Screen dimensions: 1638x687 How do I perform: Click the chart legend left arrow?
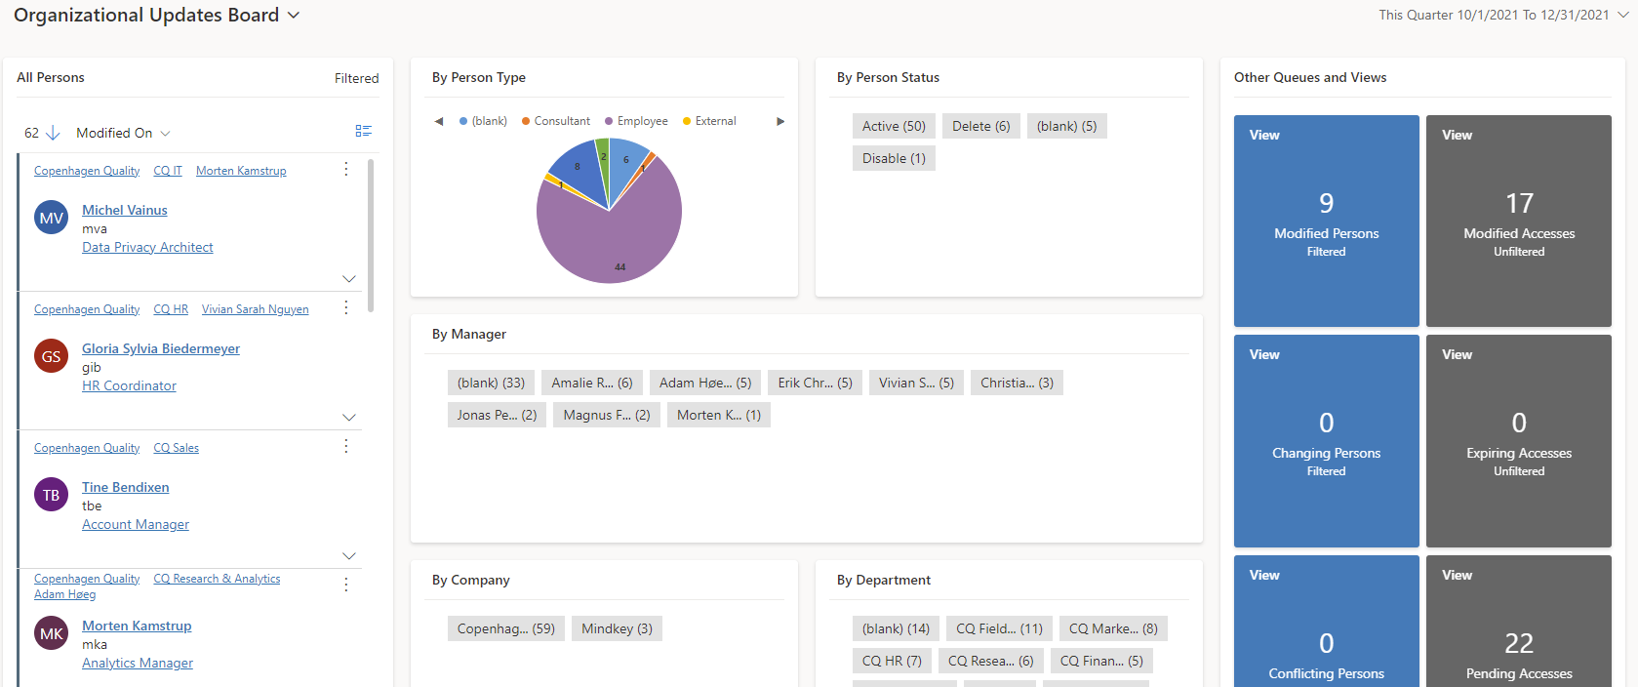click(x=439, y=121)
